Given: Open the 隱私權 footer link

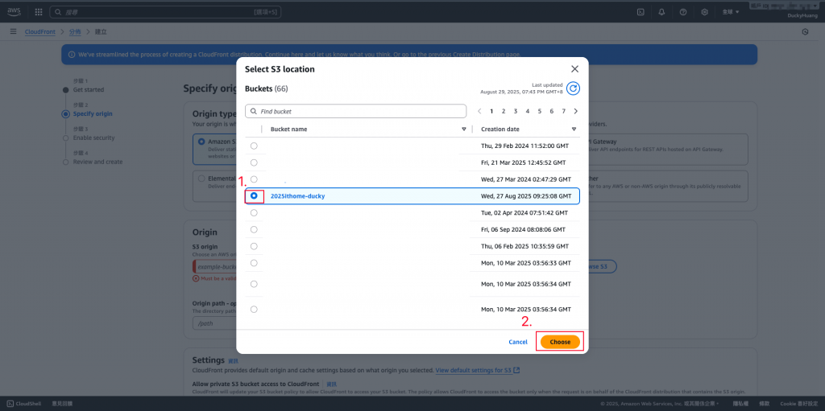Looking at the screenshot, I should 741,404.
